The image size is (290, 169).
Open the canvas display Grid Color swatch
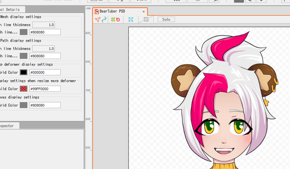point(23,105)
